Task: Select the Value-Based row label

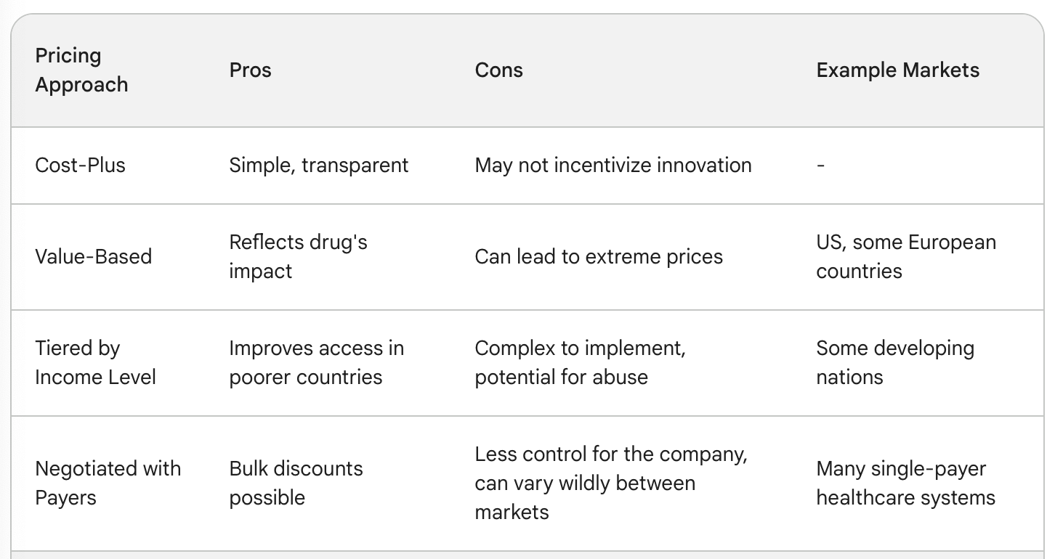Action: coord(93,257)
